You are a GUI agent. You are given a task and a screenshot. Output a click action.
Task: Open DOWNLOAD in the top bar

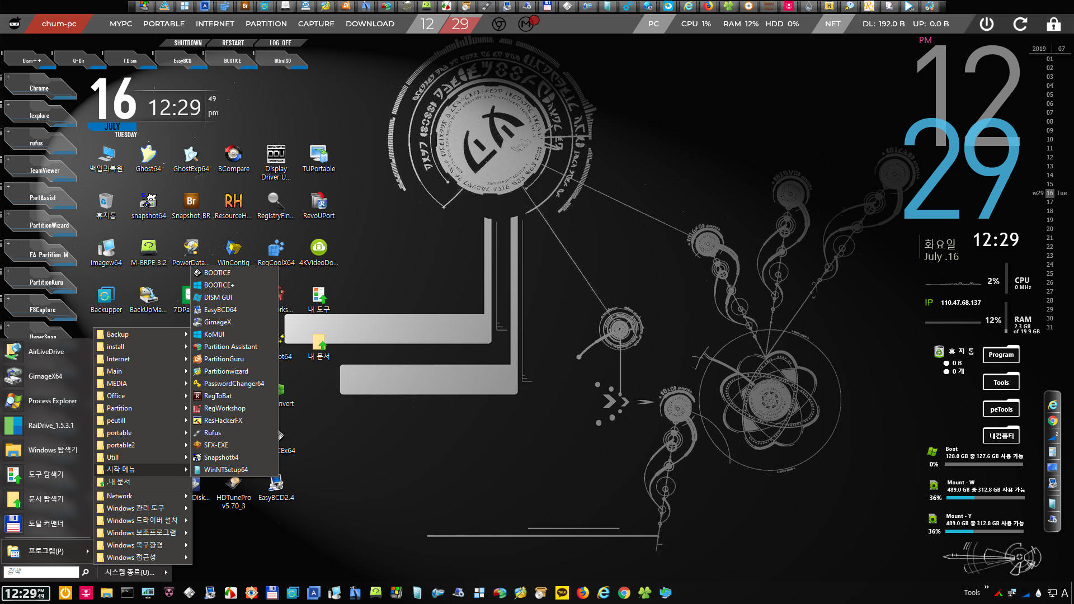370,24
